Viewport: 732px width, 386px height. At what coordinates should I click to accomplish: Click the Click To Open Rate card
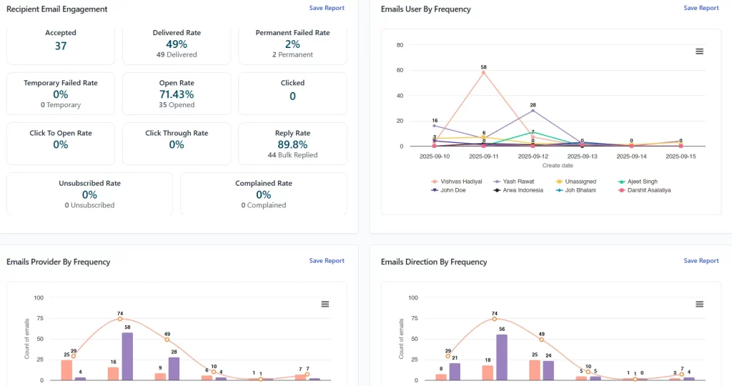(61, 144)
